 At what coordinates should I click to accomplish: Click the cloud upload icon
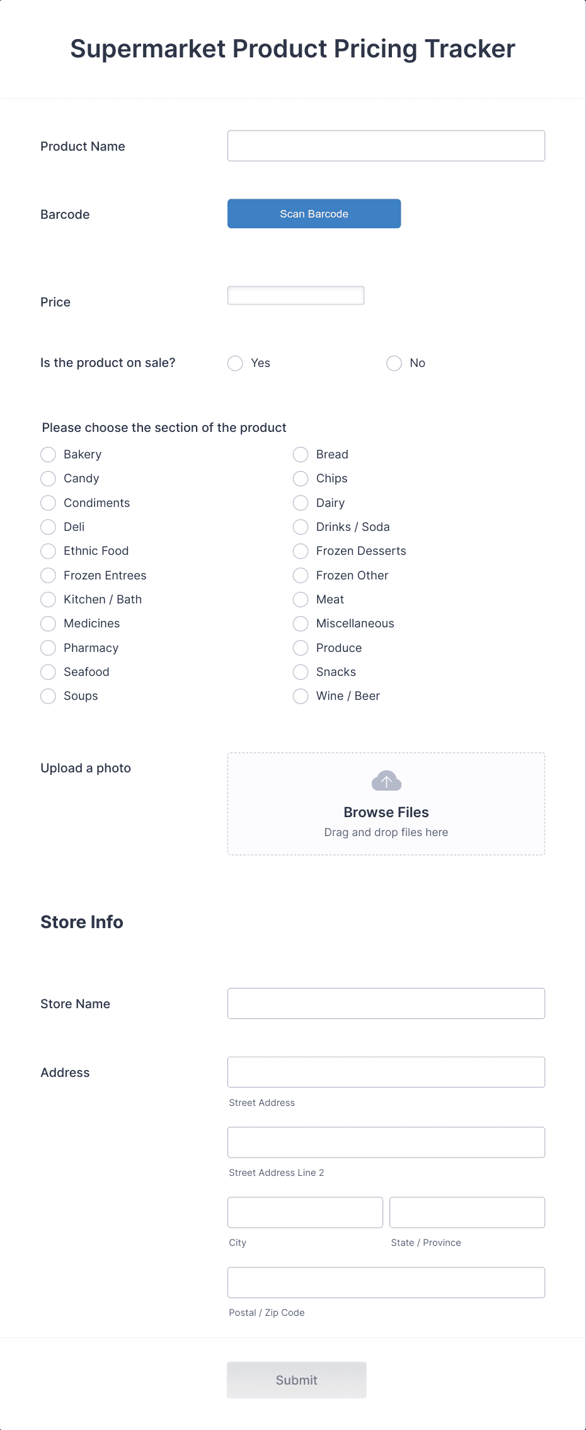coord(386,781)
